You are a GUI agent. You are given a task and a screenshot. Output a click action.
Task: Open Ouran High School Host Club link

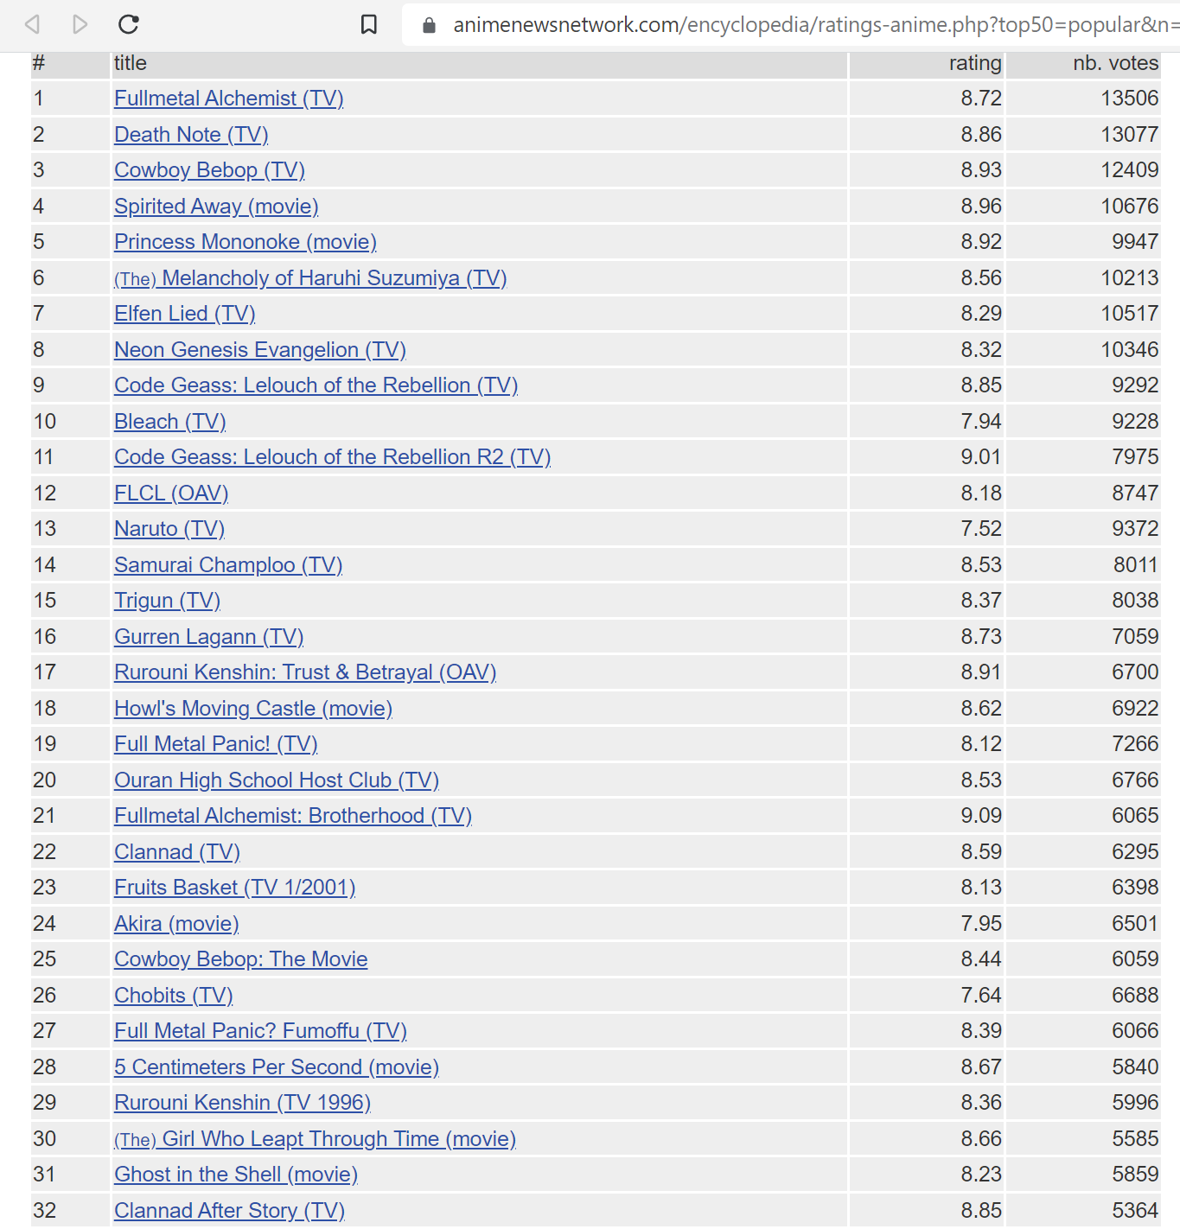point(277,780)
